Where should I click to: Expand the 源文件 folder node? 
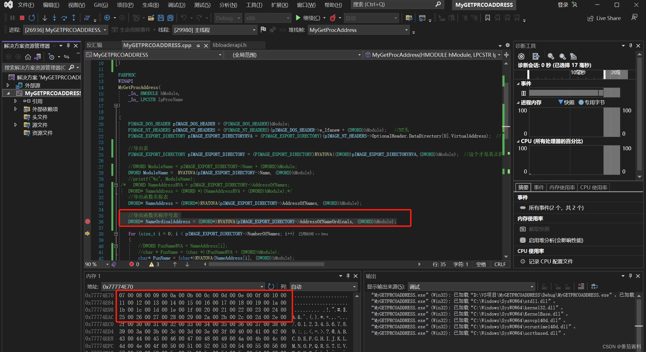(16, 125)
